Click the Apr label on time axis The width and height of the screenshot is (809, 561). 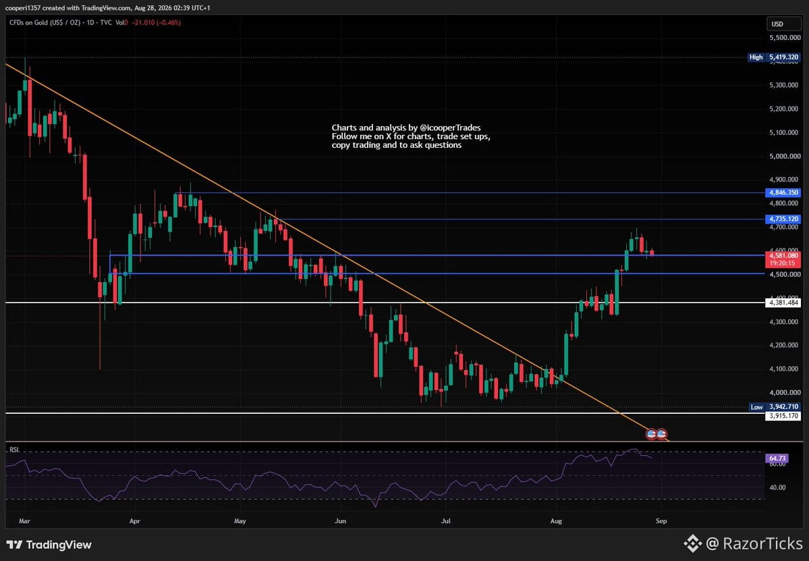[x=135, y=520]
